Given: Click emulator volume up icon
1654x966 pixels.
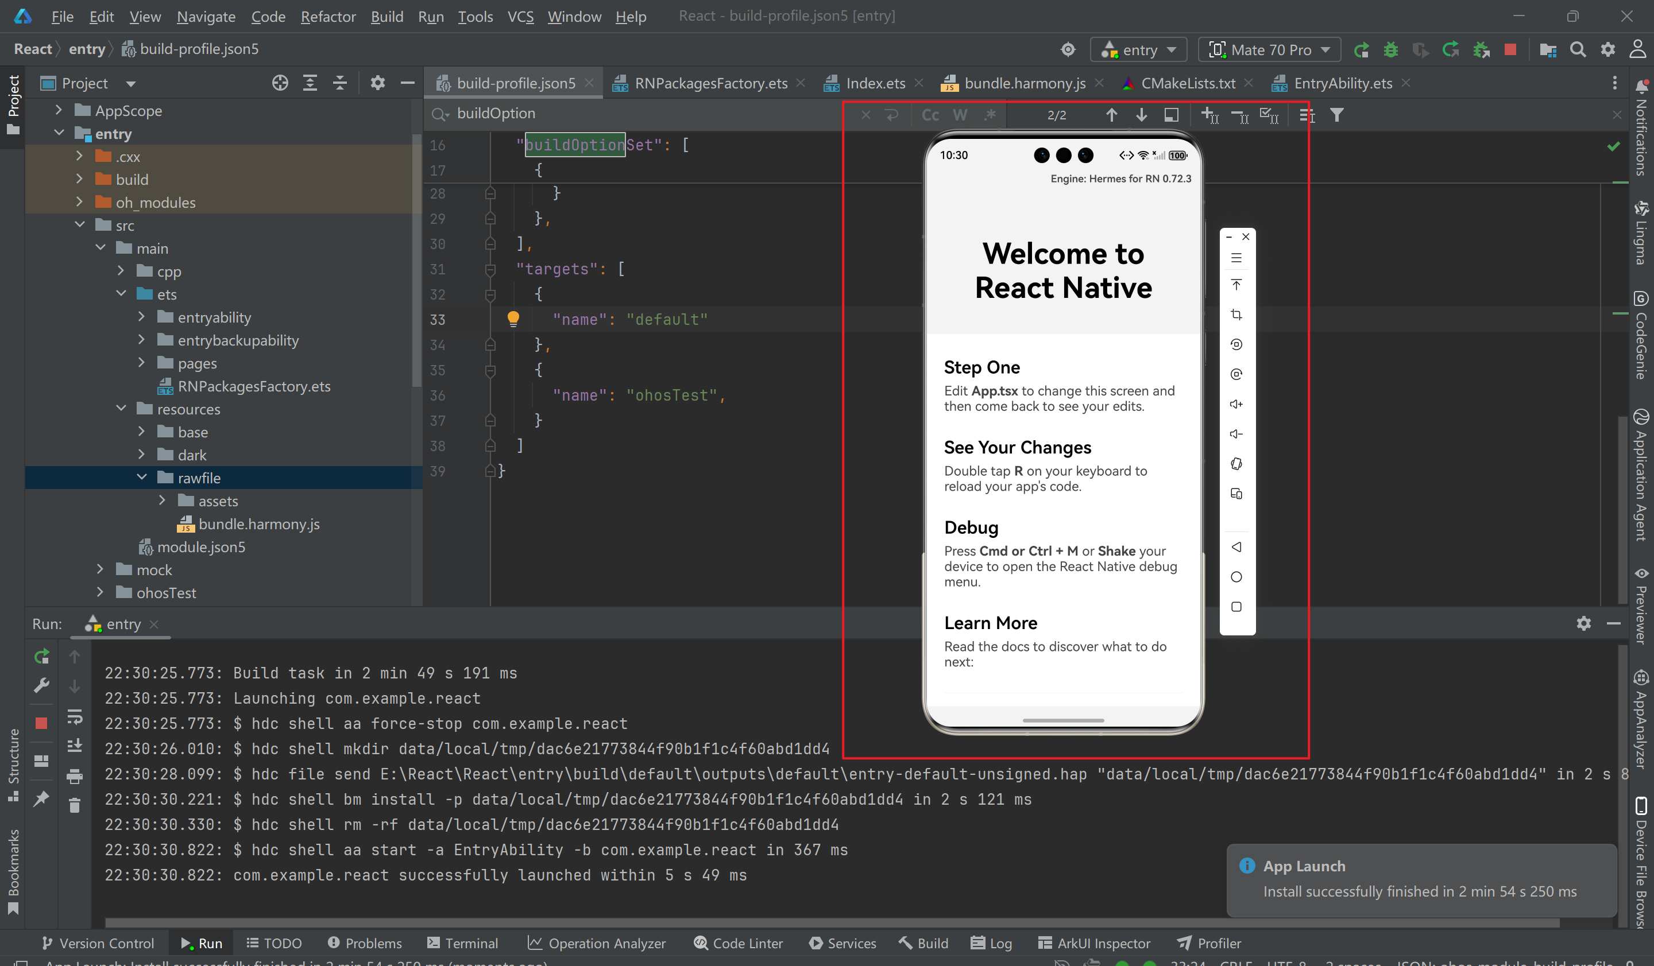Looking at the screenshot, I should tap(1236, 404).
